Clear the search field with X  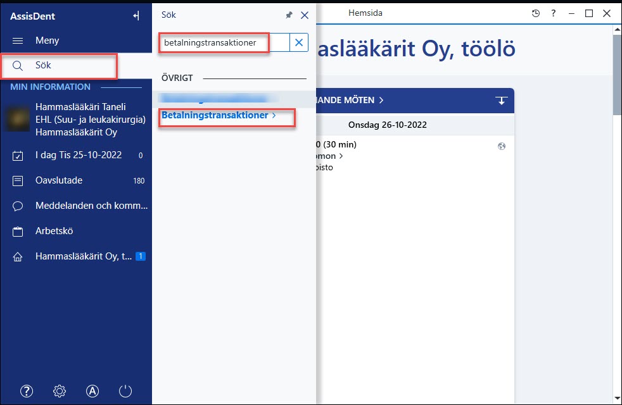[x=299, y=42]
